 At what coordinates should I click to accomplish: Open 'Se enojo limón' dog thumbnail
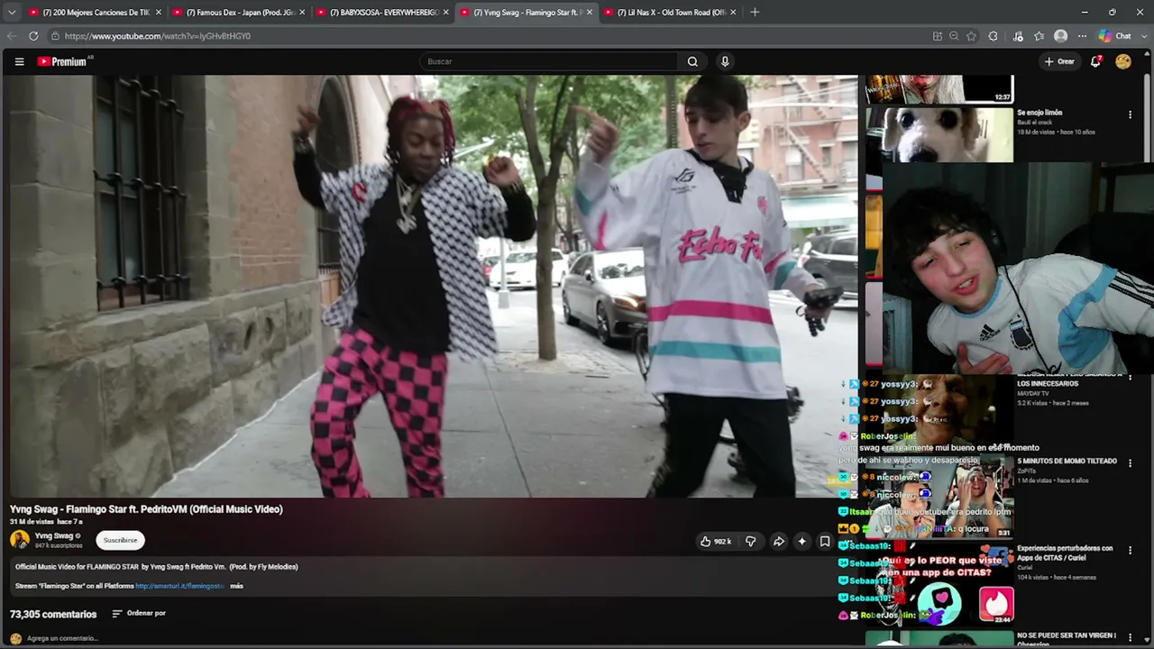coord(939,135)
